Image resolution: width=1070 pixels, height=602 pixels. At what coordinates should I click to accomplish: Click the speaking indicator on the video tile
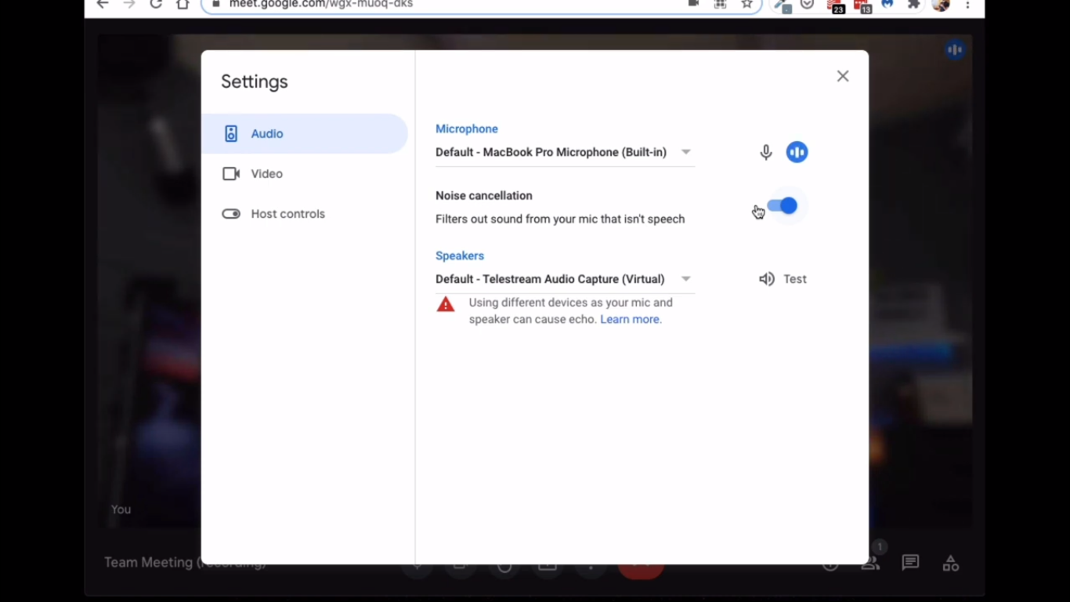(x=954, y=50)
